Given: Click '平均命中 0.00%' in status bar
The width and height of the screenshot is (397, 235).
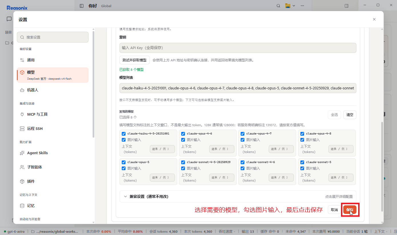Looking at the screenshot, I should [x=130, y=232].
